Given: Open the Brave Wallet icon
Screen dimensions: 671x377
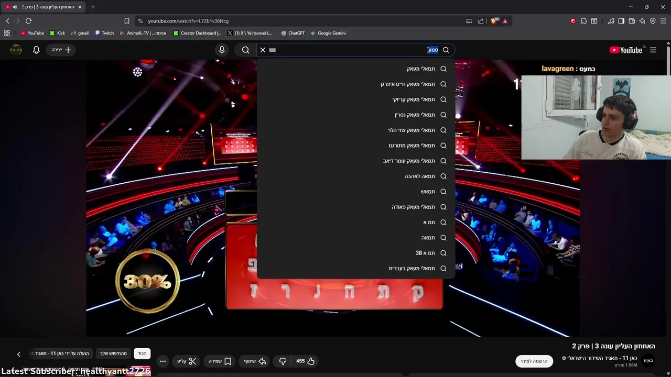Looking at the screenshot, I should point(632,21).
